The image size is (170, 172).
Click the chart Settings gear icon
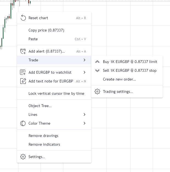pos(23,157)
